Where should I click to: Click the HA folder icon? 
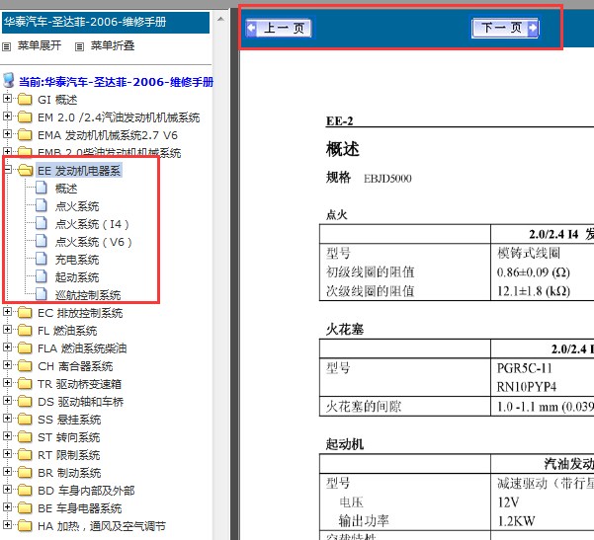25,525
